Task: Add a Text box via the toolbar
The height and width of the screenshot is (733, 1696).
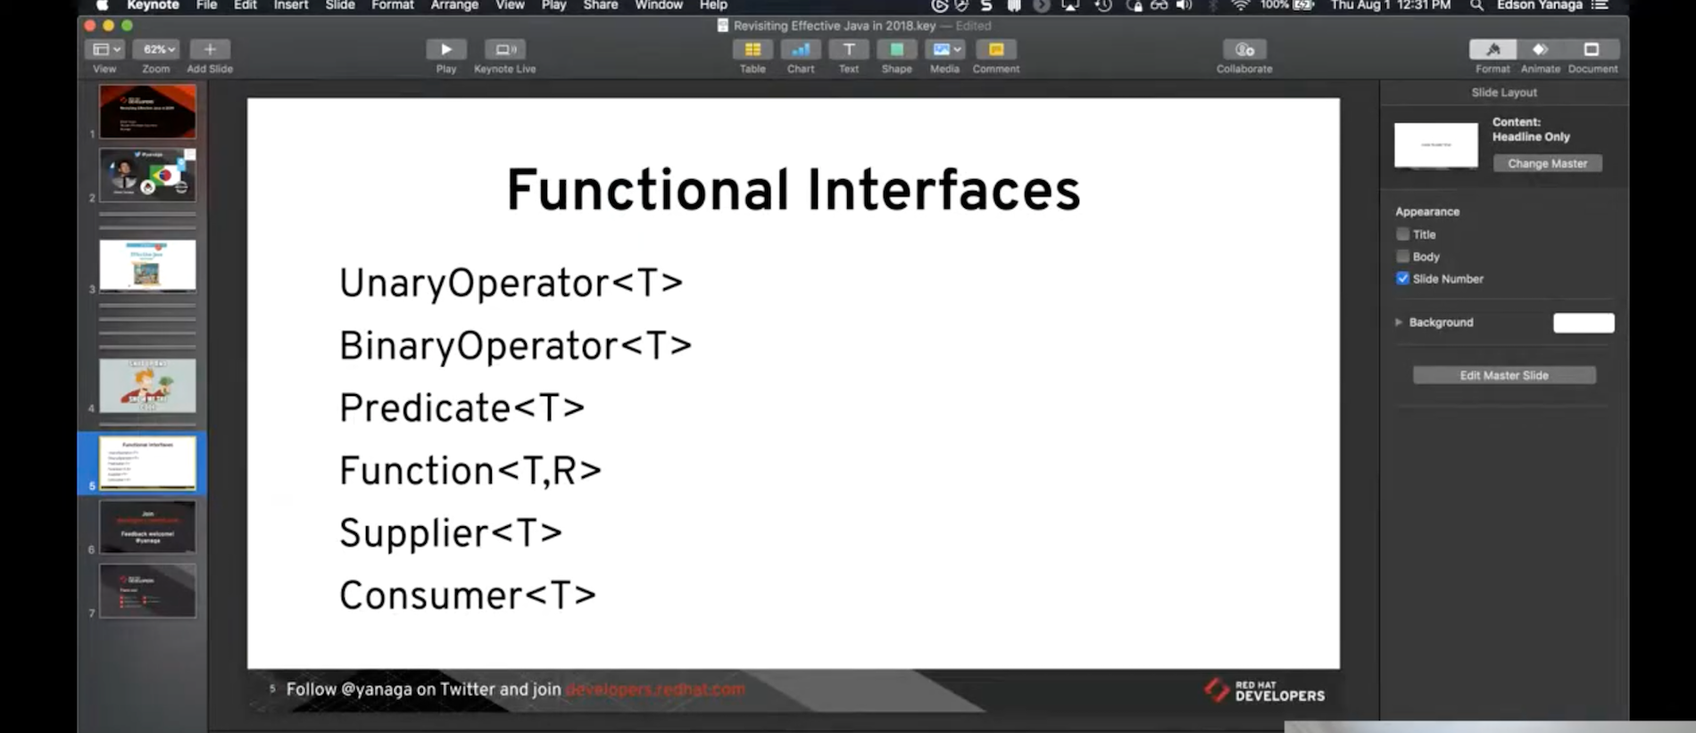Action: [849, 50]
